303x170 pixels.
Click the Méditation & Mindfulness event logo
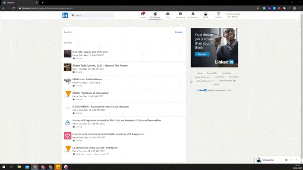click(x=68, y=81)
